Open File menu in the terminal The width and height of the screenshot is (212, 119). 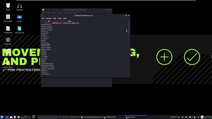(x=43, y=19)
